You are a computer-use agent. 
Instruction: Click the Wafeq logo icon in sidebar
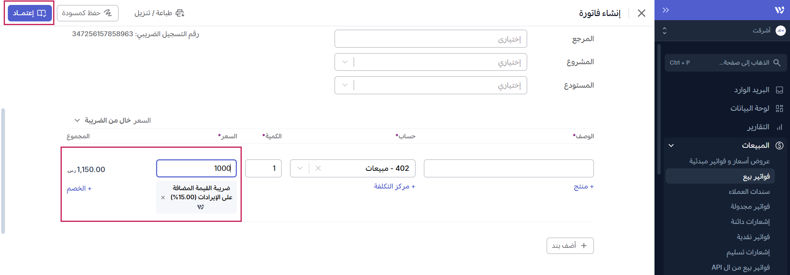click(779, 10)
